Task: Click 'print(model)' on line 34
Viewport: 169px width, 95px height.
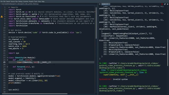Action: [15, 83]
